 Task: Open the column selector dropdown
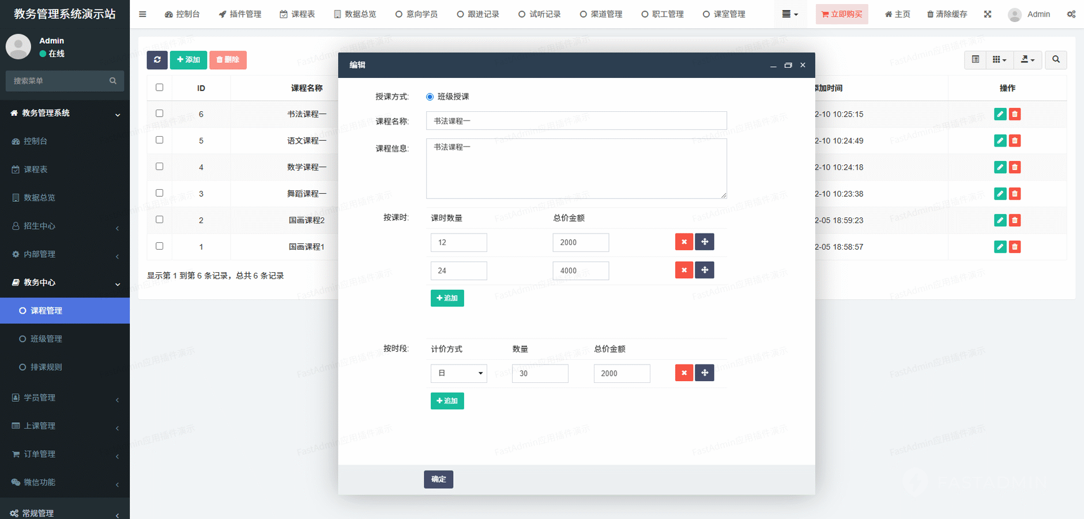(999, 60)
